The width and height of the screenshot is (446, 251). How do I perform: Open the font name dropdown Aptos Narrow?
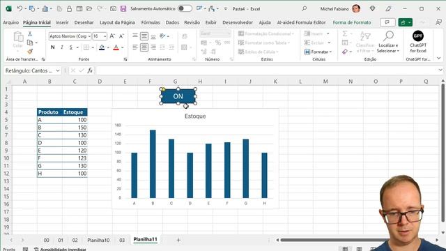click(x=89, y=36)
